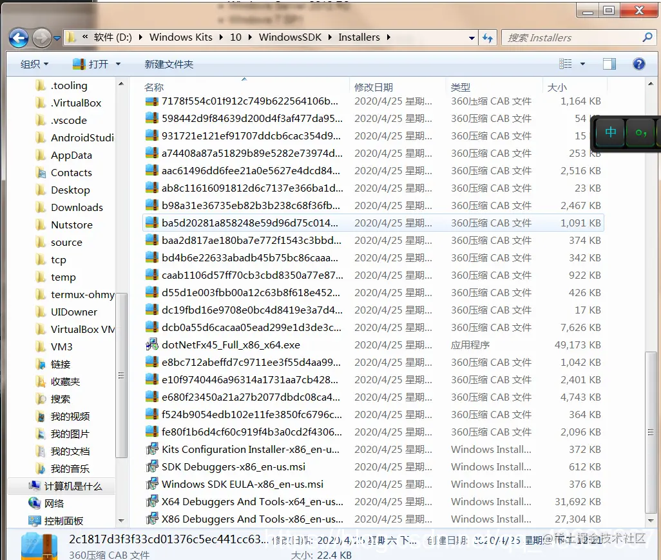Select Windows Kits breadcrumb segment
Viewport: 661px width, 560px height.
coord(181,37)
